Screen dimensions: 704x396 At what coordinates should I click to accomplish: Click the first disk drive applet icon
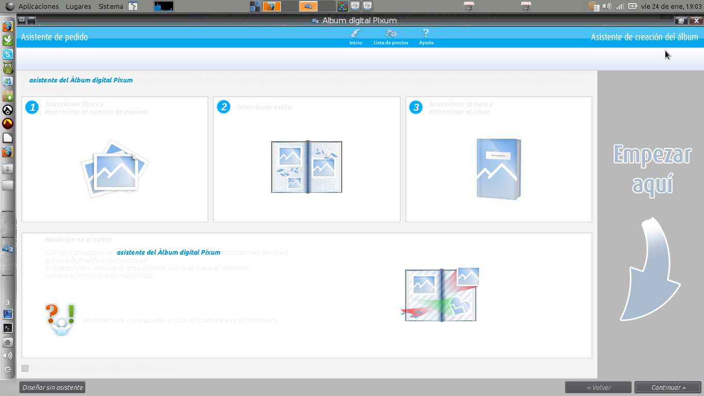355,6
